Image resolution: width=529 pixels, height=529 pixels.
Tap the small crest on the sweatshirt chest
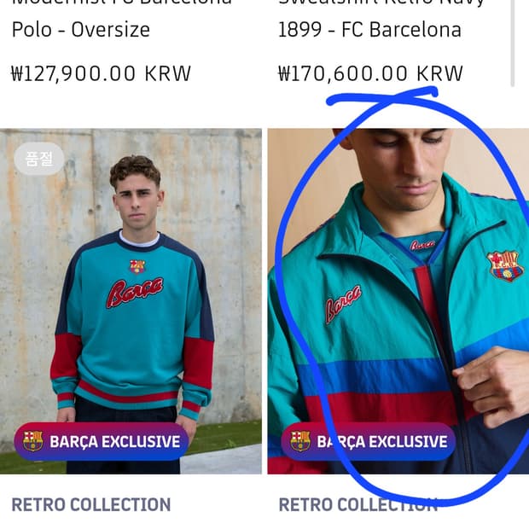coord(137,266)
